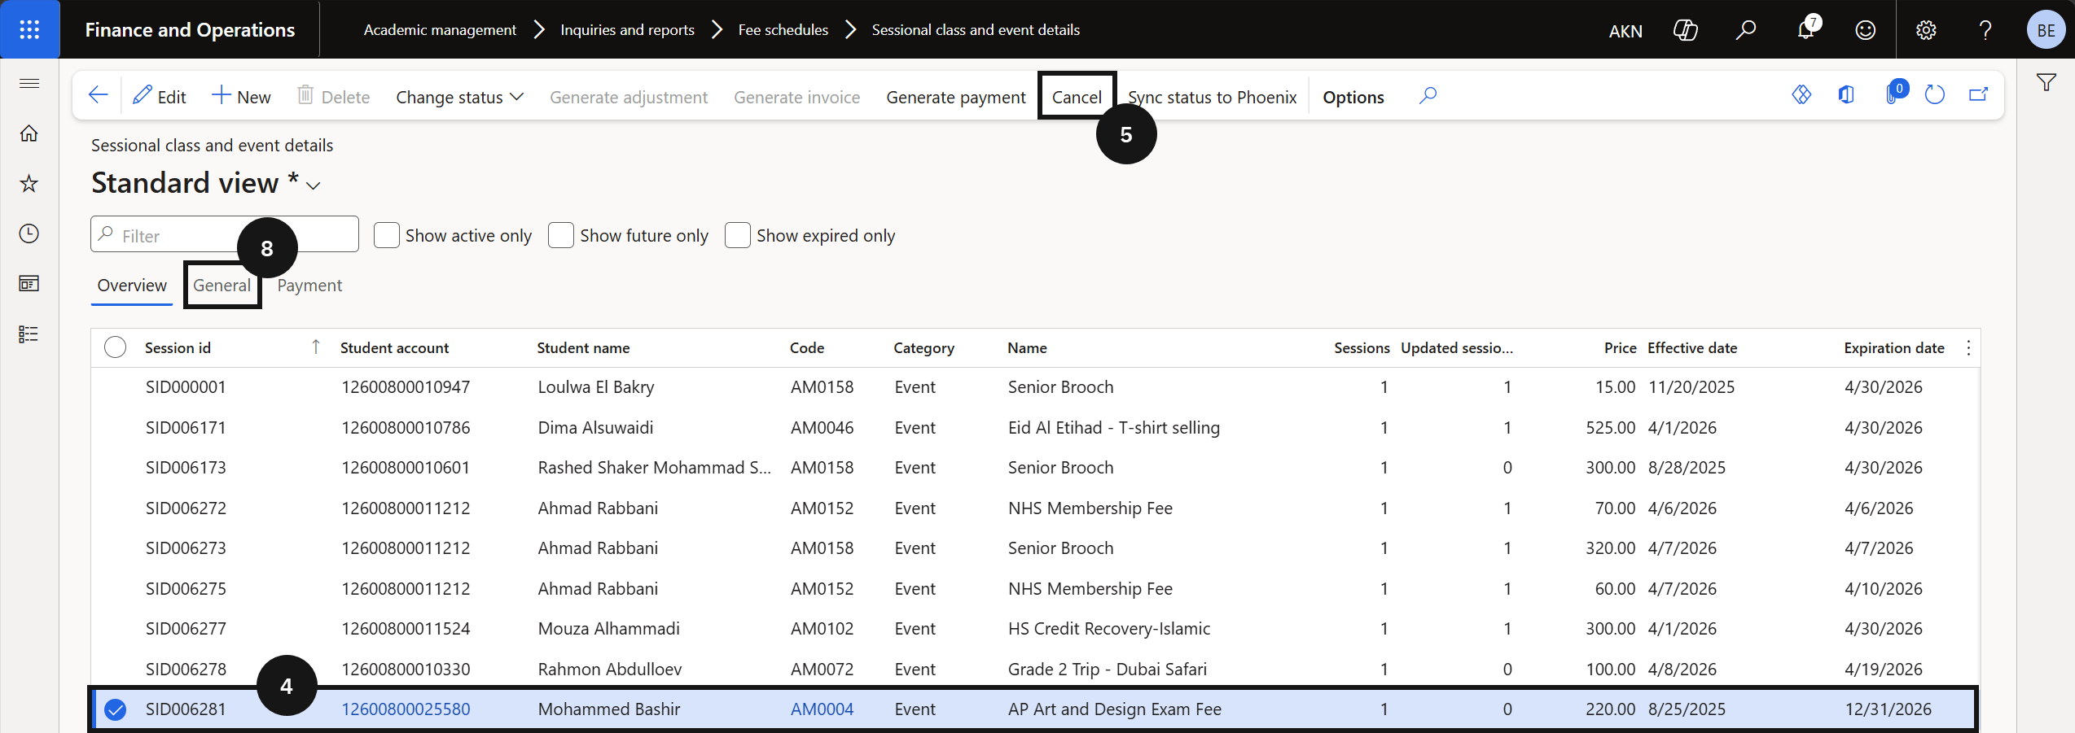
Task: Click the New button
Action: pos(241,97)
